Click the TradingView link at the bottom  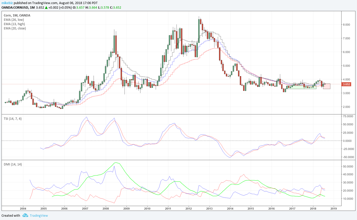(39, 215)
